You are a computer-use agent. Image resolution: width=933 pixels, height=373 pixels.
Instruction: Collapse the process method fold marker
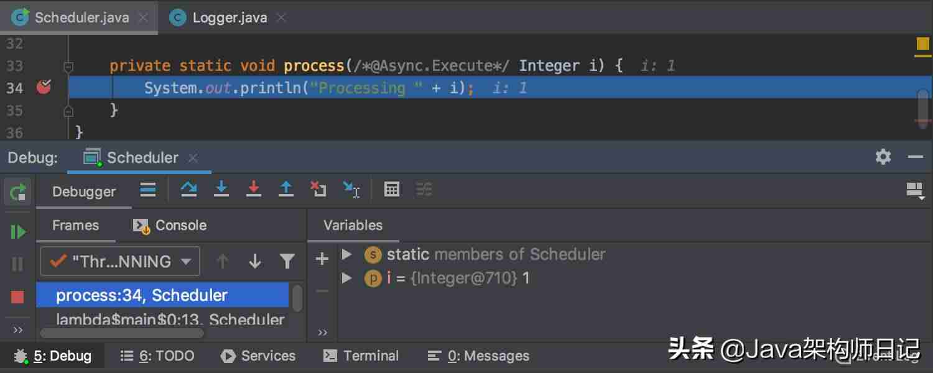click(x=68, y=66)
